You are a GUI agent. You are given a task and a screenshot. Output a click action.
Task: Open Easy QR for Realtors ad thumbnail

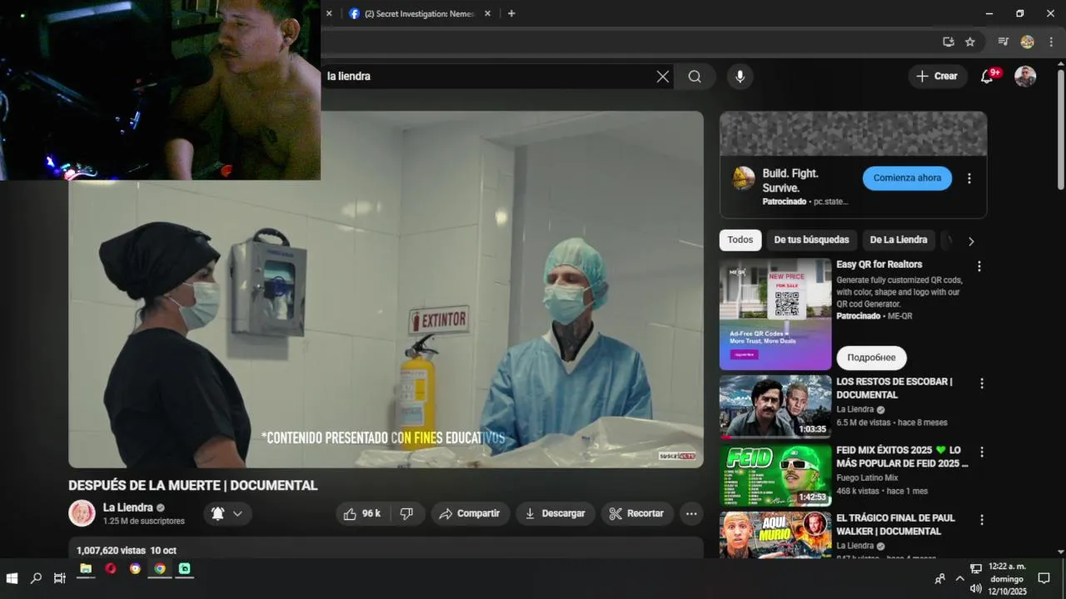[775, 314]
